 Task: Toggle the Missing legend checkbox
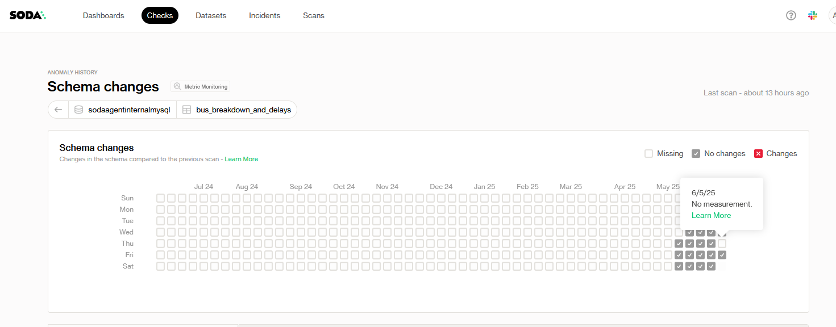[648, 153]
